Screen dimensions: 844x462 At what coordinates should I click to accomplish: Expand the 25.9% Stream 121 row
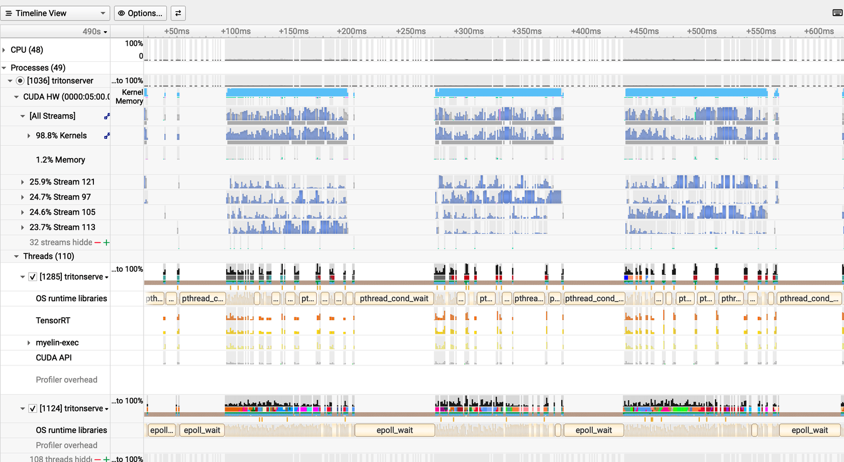22,181
